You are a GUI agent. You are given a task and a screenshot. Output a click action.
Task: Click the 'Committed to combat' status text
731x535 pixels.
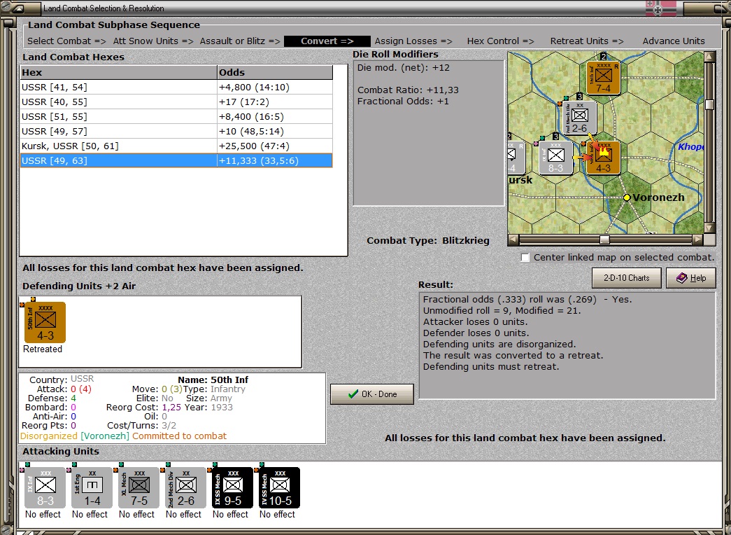click(x=180, y=436)
